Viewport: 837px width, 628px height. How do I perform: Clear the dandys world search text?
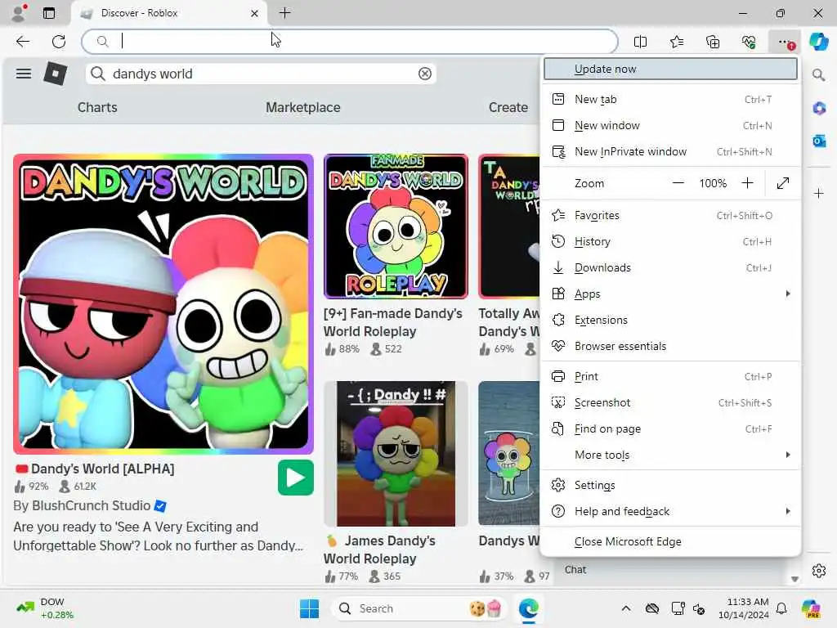[x=425, y=74]
